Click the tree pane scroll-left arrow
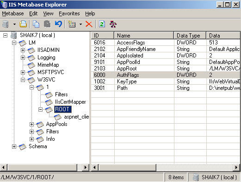The height and width of the screenshot is (182, 241). (x=3, y=168)
